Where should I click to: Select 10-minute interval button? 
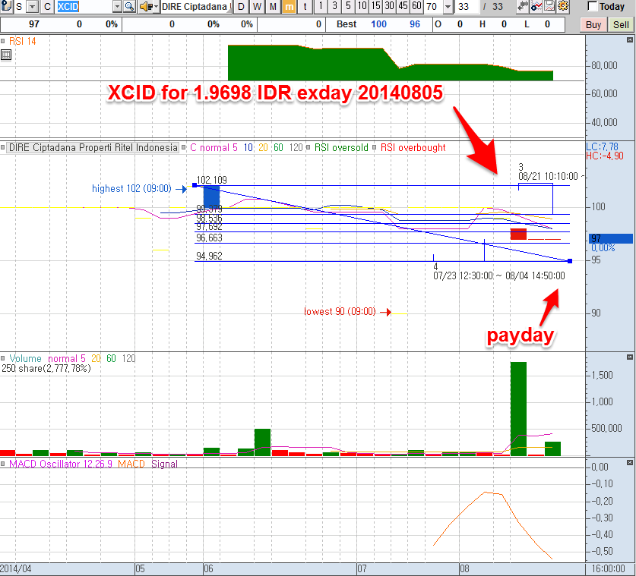362,7
